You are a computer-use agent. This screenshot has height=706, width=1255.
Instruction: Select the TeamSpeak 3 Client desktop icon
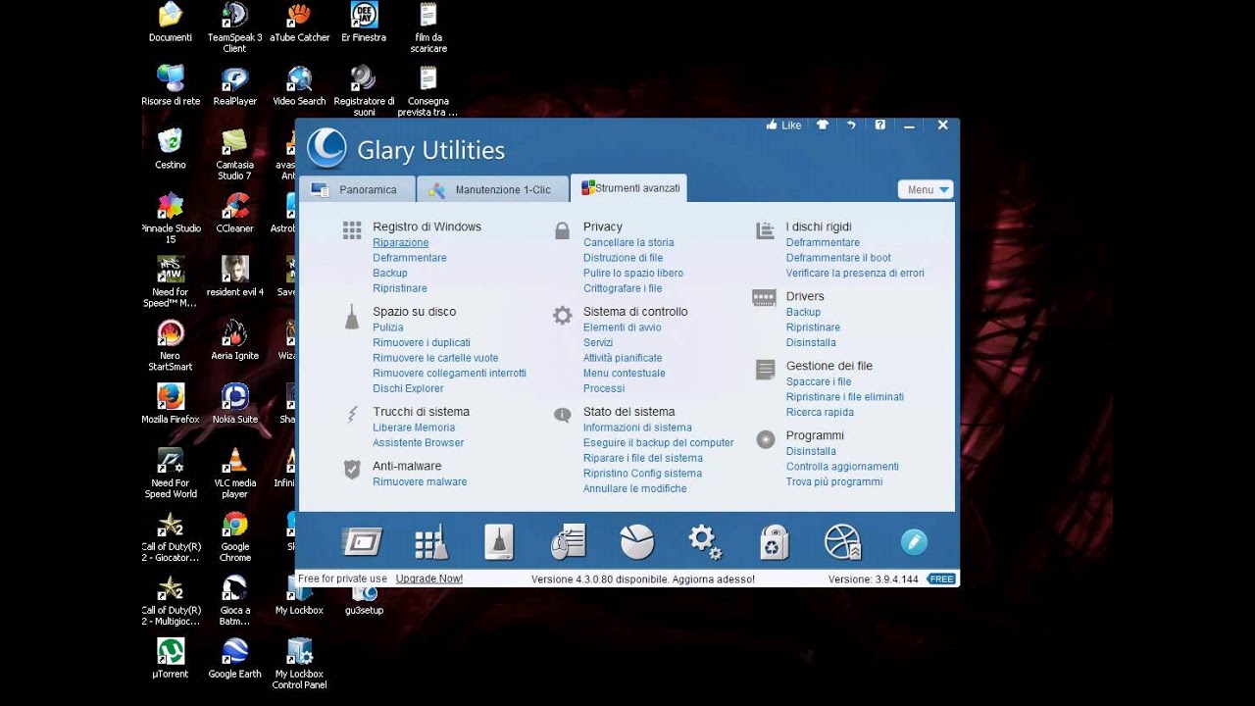[x=235, y=26]
